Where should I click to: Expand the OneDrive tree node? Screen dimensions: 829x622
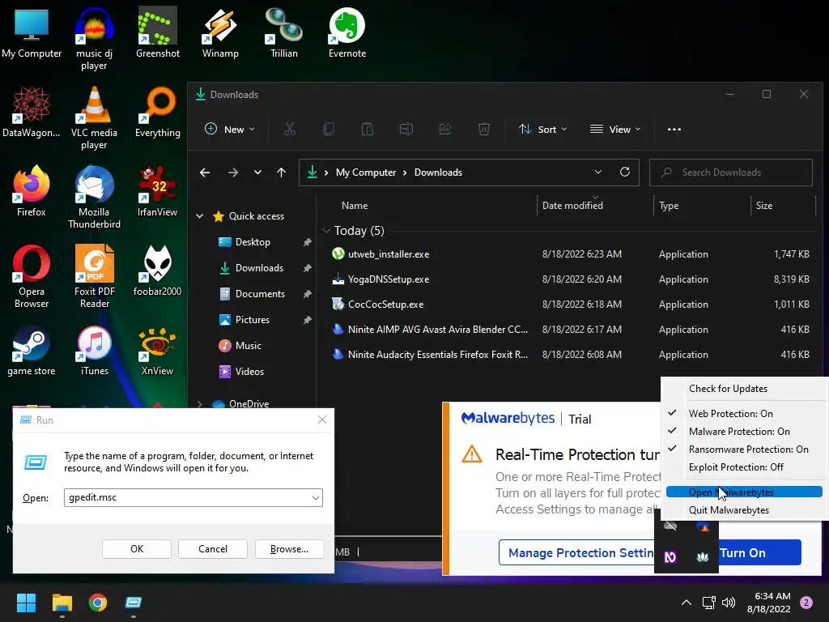pos(200,404)
